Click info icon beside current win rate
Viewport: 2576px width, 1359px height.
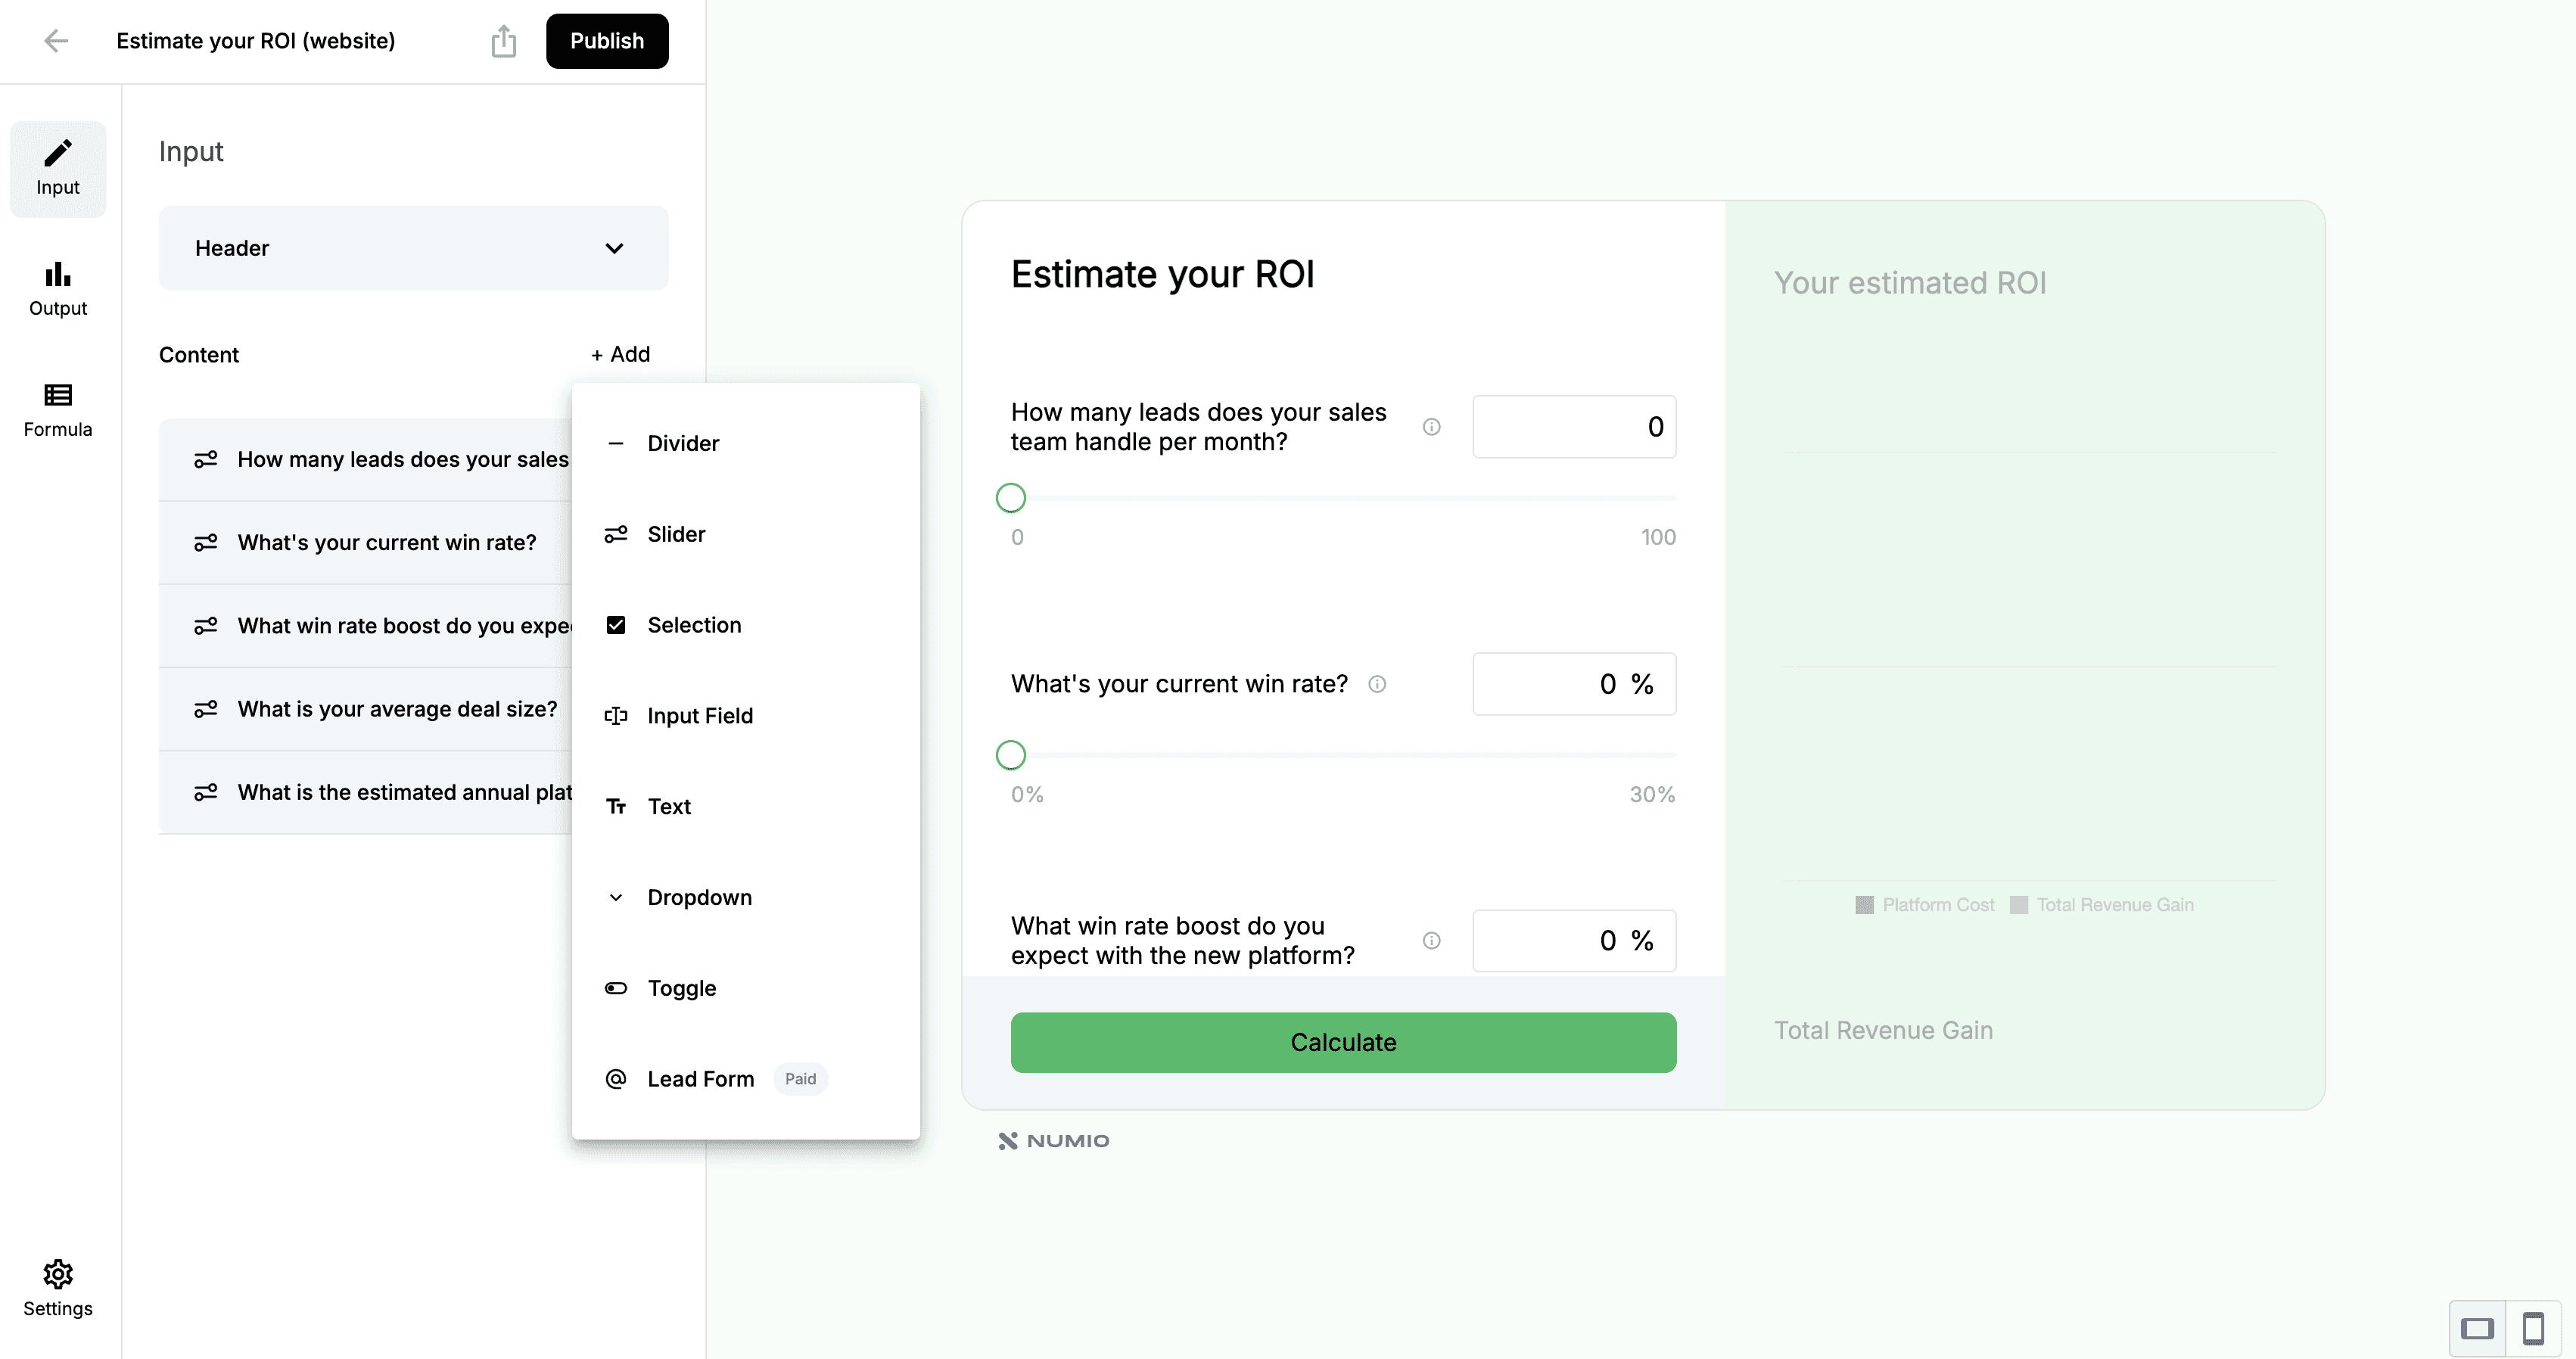click(x=1377, y=684)
